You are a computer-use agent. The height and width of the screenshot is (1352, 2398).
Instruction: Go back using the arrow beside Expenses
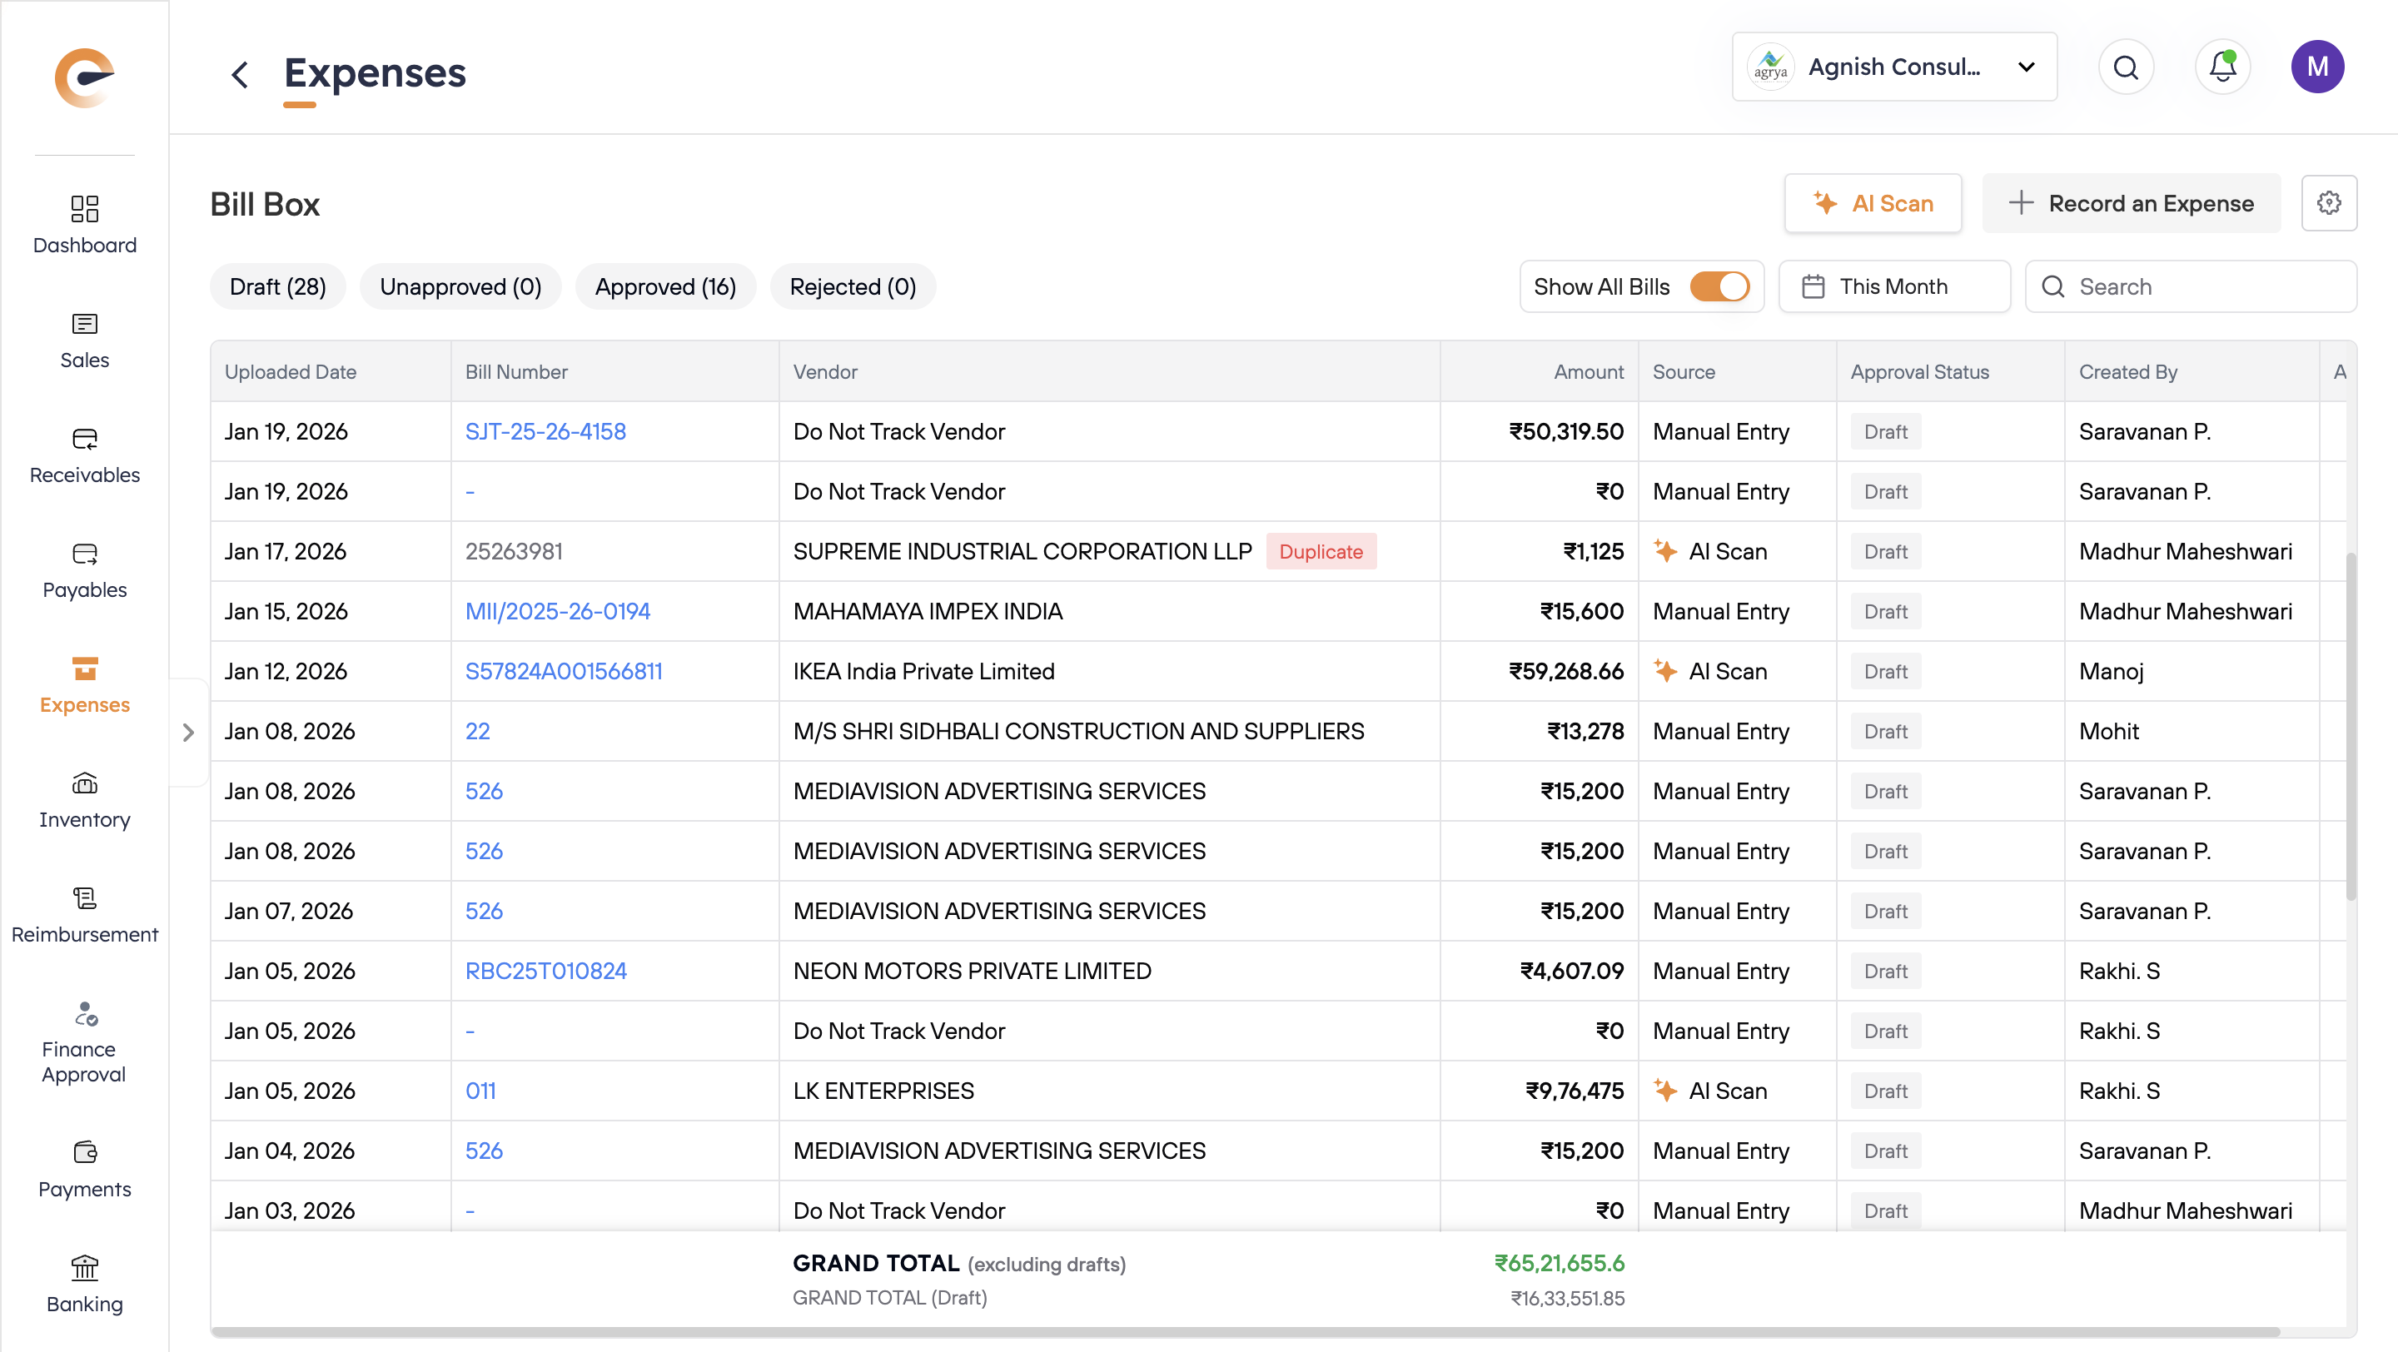239,74
